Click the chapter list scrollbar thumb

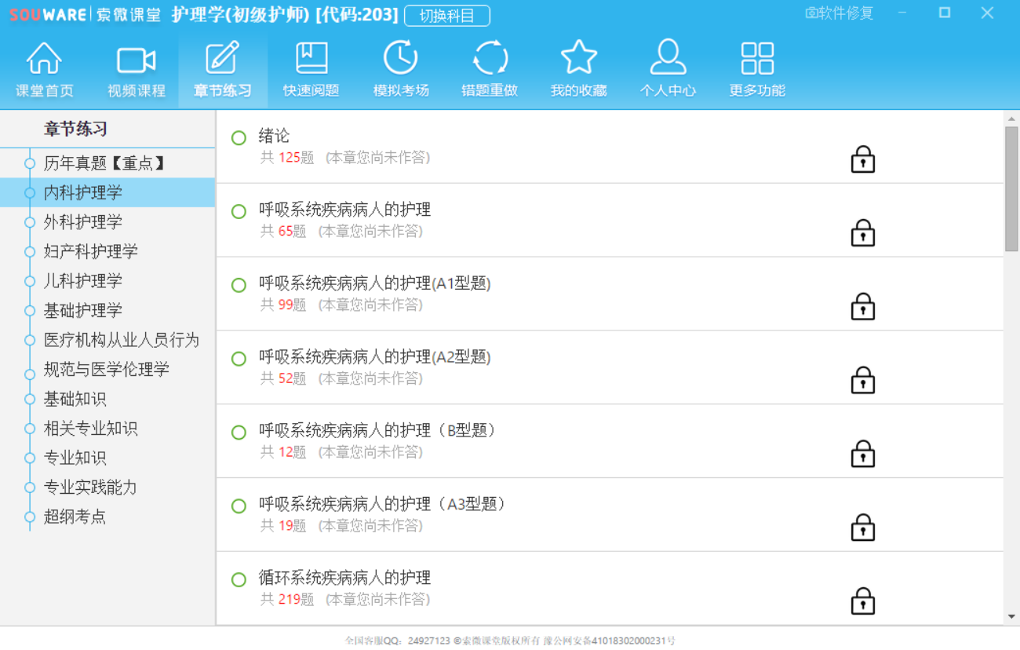pyautogui.click(x=1011, y=188)
